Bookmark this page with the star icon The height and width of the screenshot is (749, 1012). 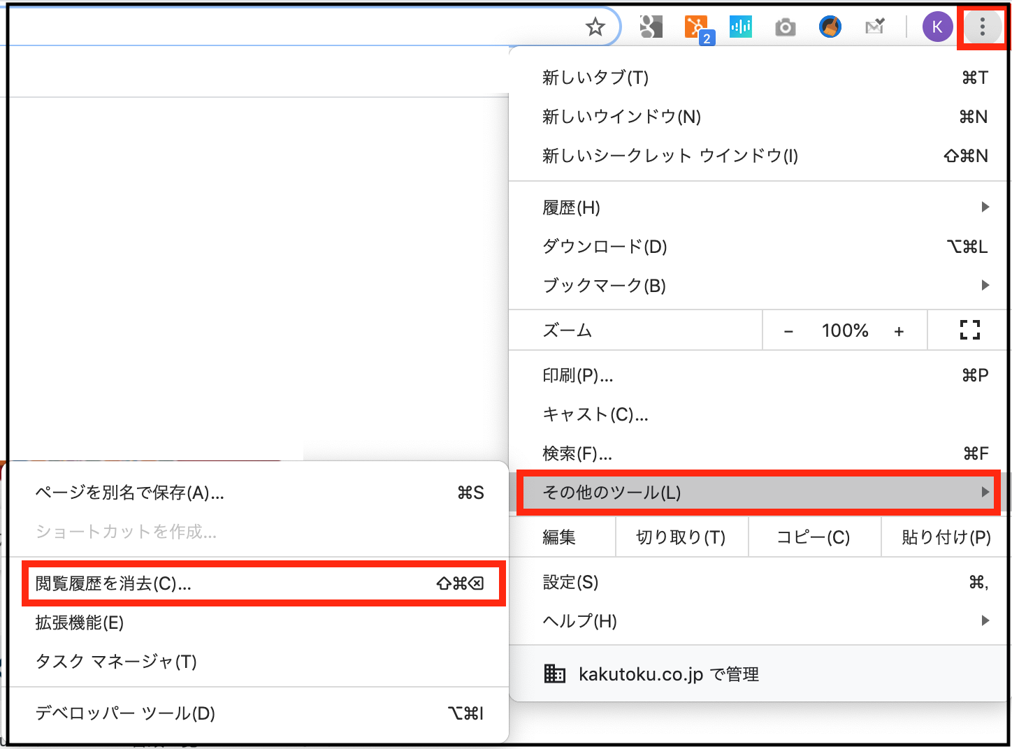tap(595, 27)
